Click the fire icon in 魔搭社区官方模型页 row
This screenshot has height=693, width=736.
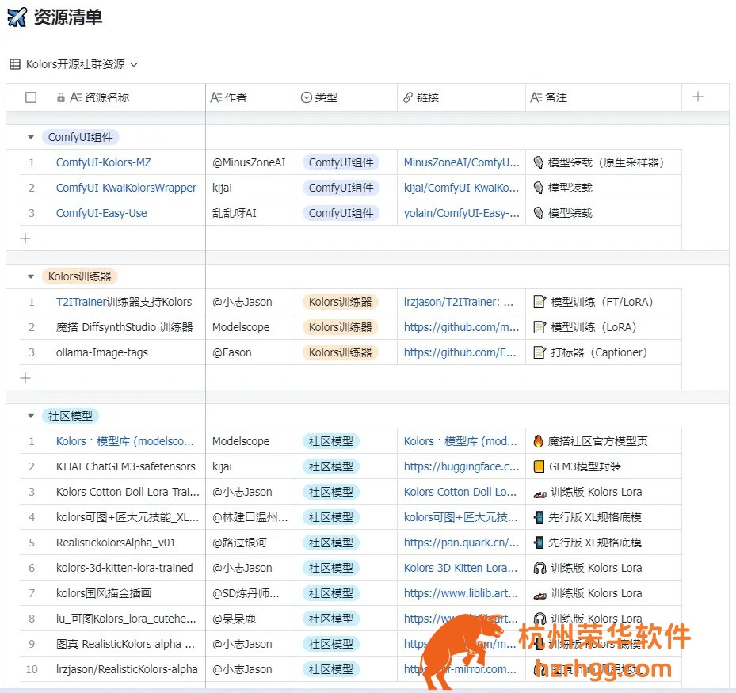[x=539, y=441]
